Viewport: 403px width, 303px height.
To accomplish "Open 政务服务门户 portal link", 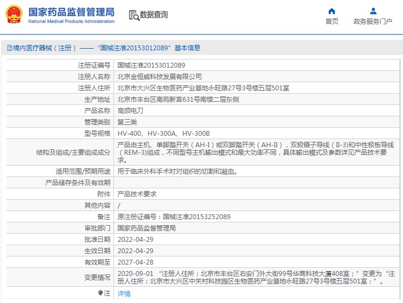I will [373, 22].
